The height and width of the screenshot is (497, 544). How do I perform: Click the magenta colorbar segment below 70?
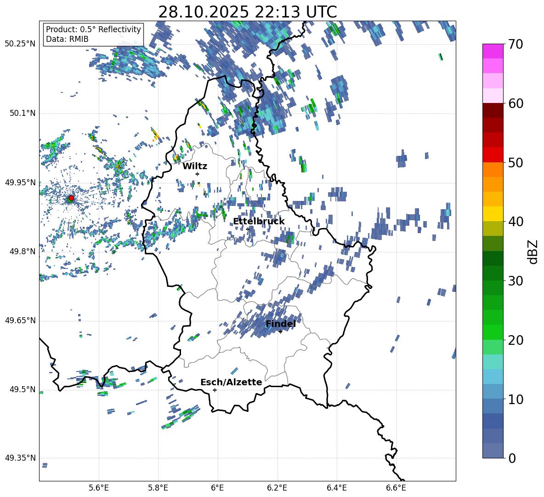point(493,51)
